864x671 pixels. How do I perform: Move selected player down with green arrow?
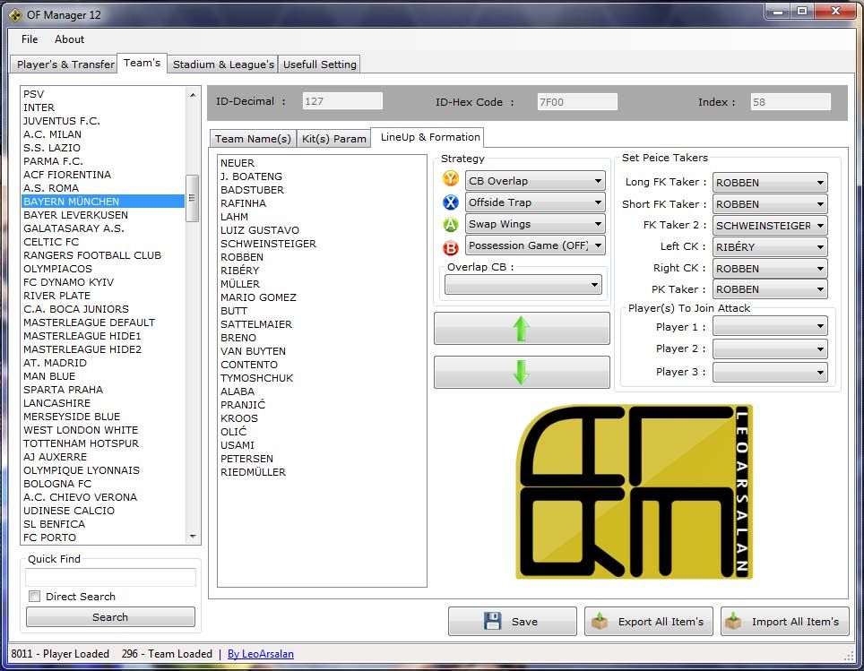point(522,372)
